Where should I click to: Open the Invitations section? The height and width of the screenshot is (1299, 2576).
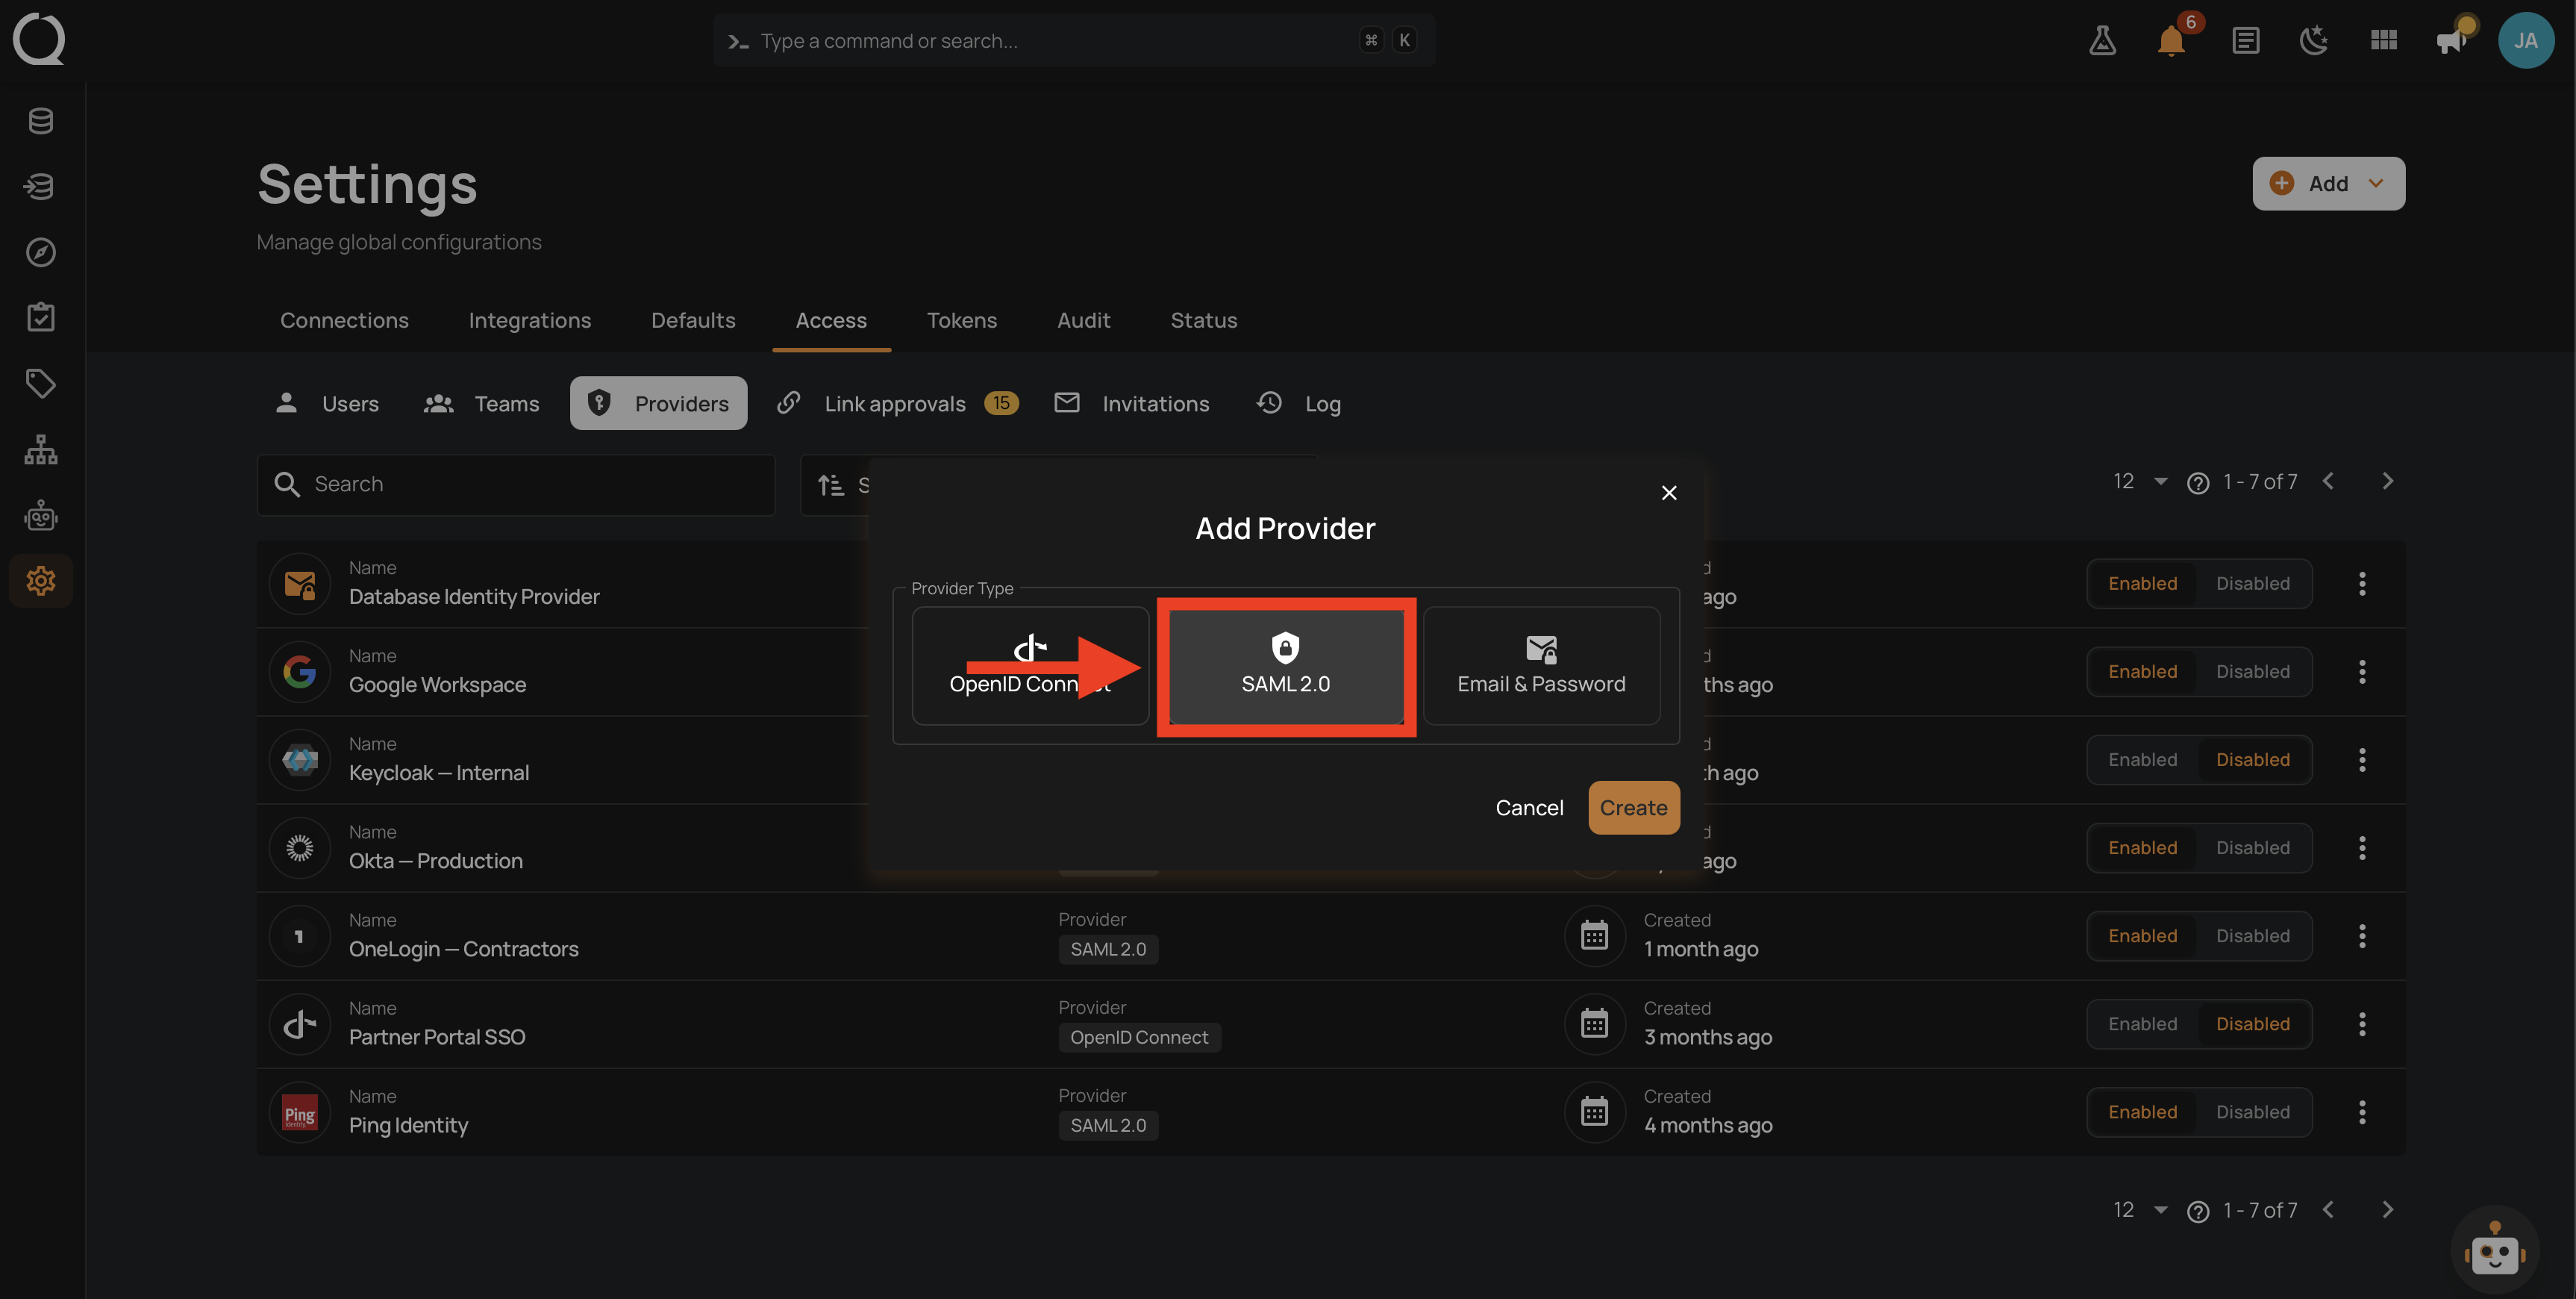[1133, 403]
